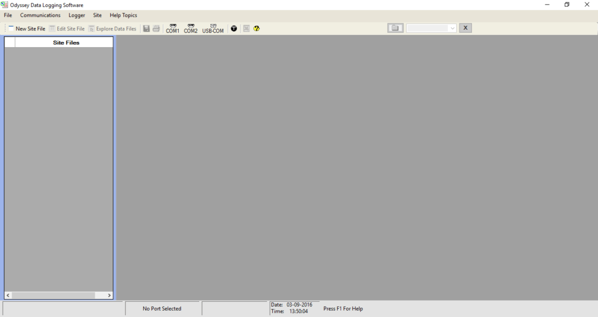Click the COM1 port icon
Image resolution: width=598 pixels, height=317 pixels.
coord(172,29)
